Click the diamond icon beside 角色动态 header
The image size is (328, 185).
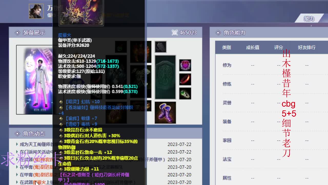point(17,133)
